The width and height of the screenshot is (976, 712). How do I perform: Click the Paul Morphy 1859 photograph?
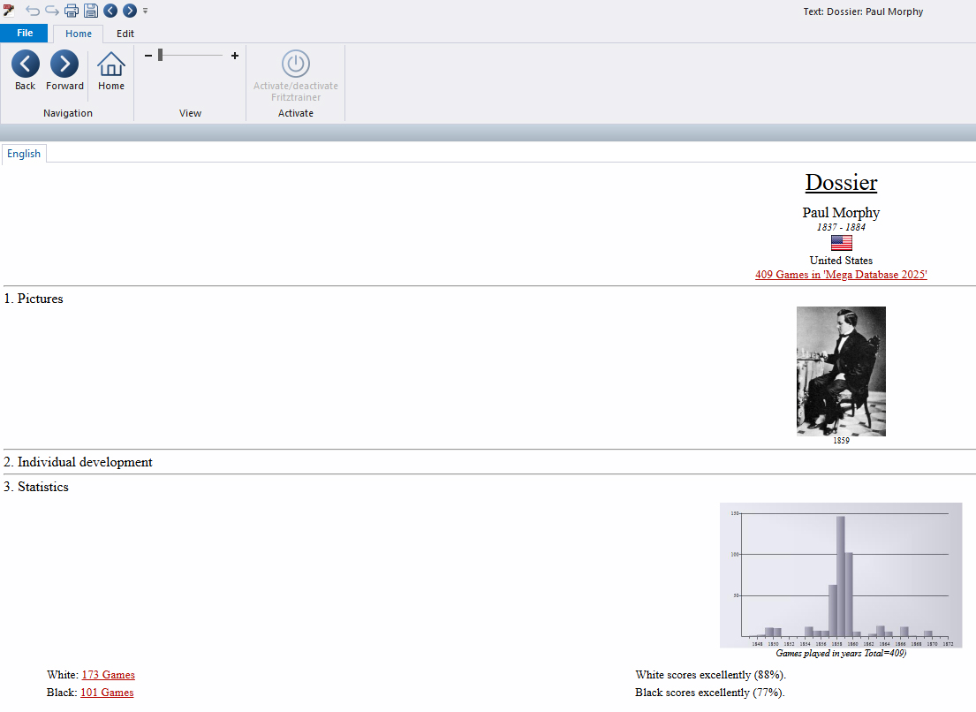pyautogui.click(x=841, y=371)
